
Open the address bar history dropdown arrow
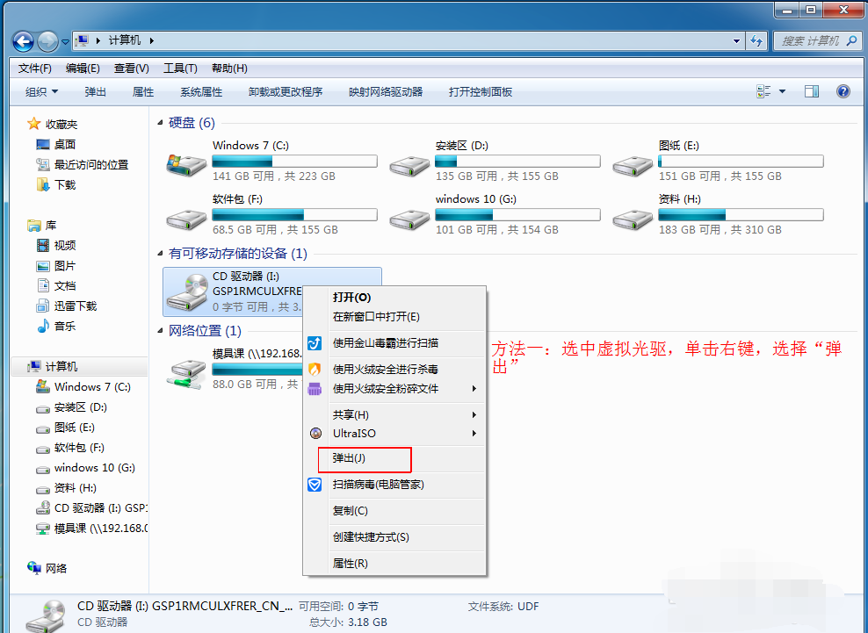[735, 40]
